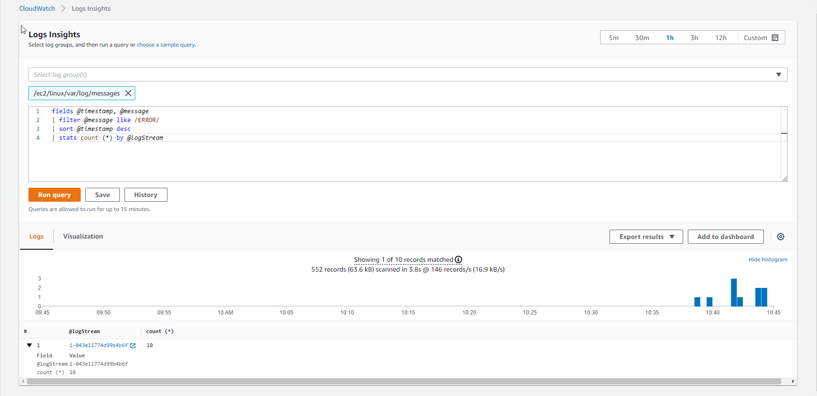This screenshot has height=396, width=817.
Task: Add results to dashboard
Action: (726, 237)
